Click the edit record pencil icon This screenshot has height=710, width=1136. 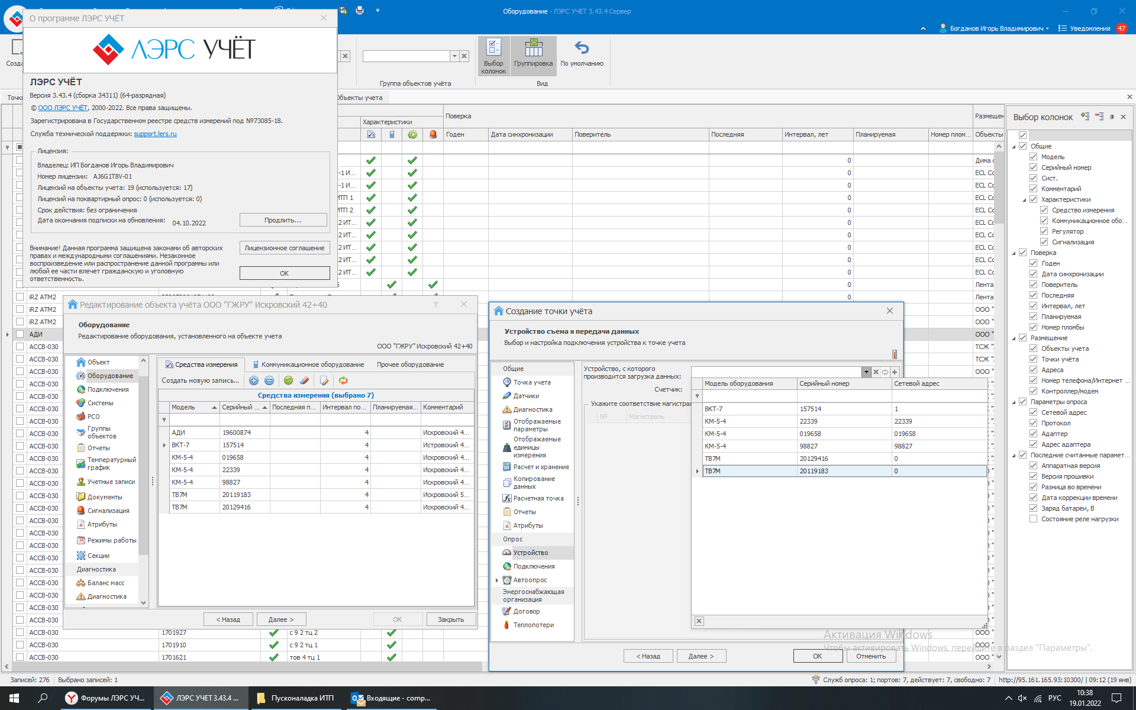(324, 380)
